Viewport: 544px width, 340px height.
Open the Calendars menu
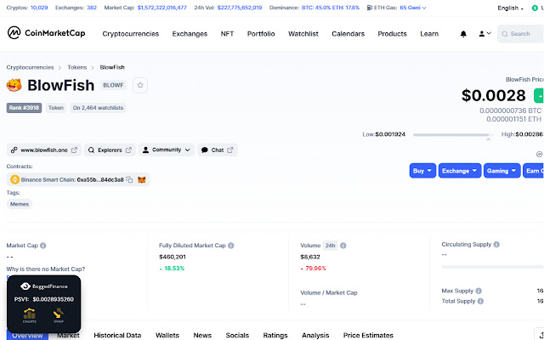348,34
